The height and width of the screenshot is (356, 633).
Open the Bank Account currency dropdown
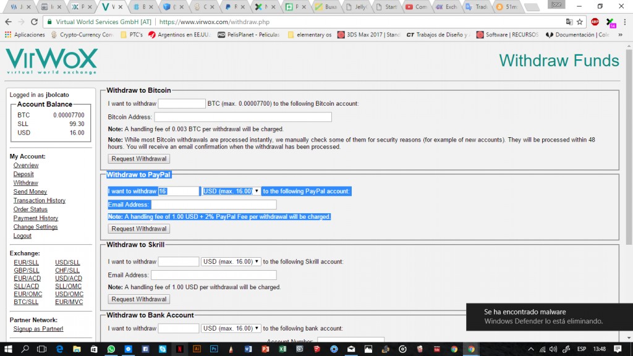click(x=231, y=328)
